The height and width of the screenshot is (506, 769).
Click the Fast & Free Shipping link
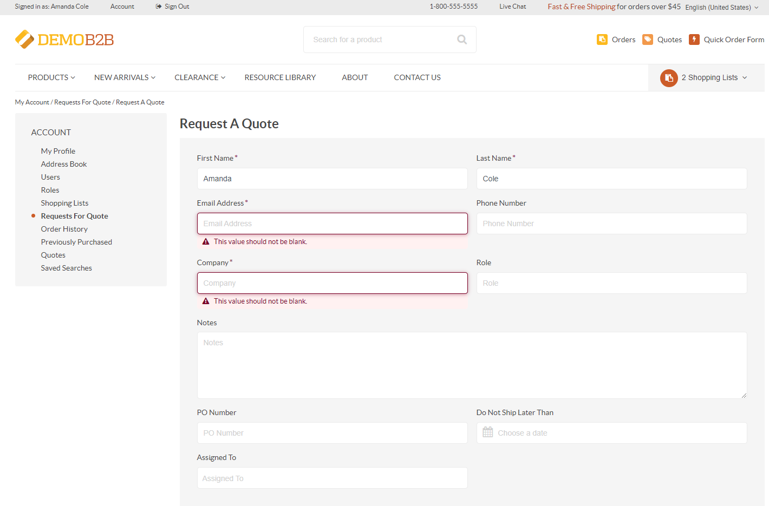[x=582, y=6]
